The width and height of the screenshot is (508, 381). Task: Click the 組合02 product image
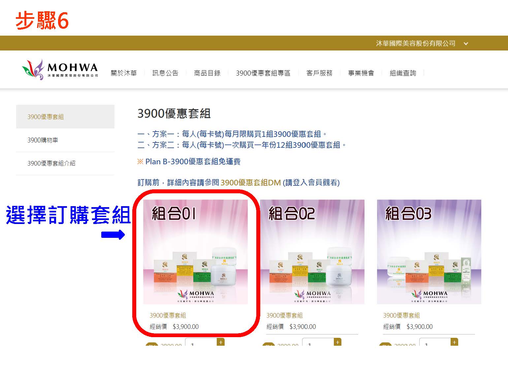(312, 252)
